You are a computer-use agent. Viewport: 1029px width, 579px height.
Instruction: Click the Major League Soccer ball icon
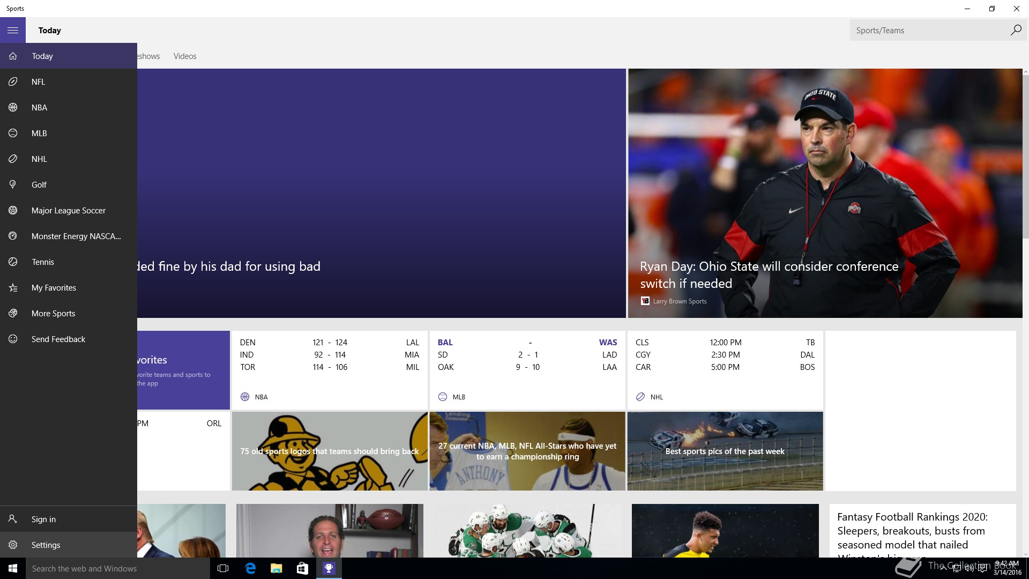(13, 210)
